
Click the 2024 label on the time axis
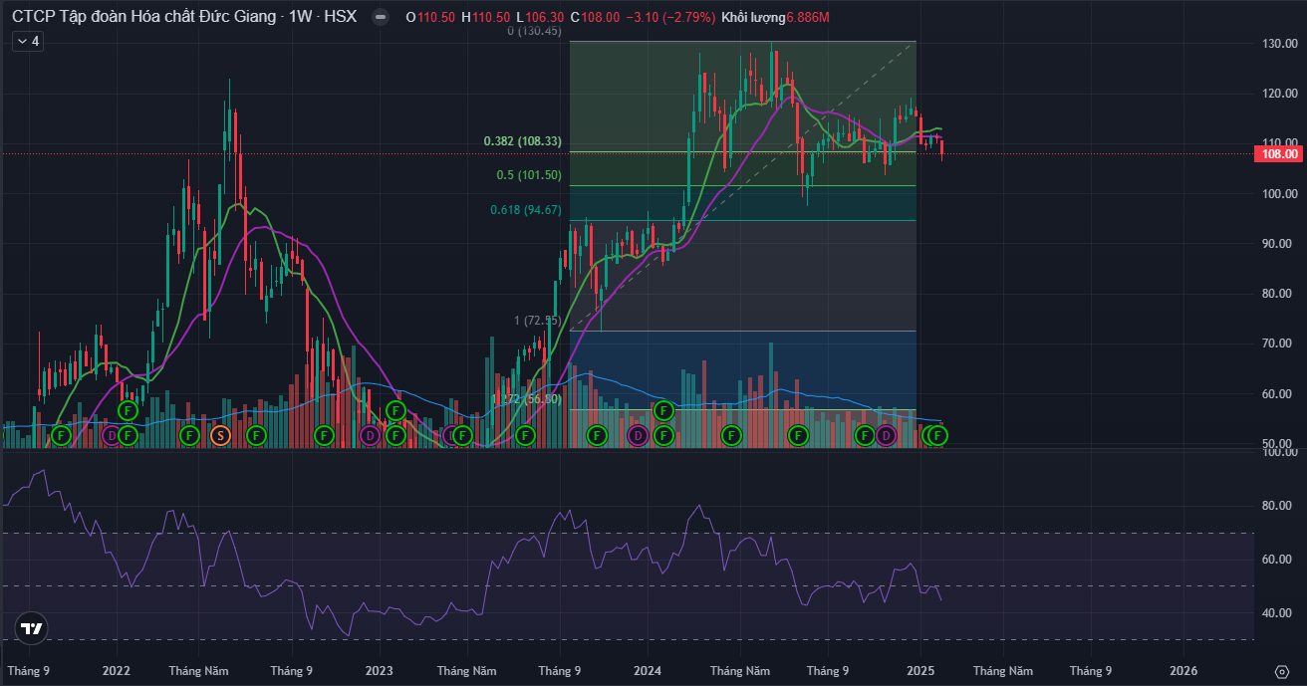coord(648,671)
